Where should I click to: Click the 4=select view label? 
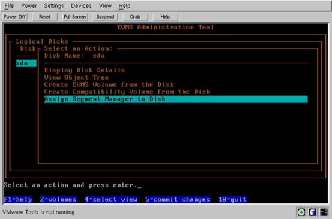(x=111, y=199)
